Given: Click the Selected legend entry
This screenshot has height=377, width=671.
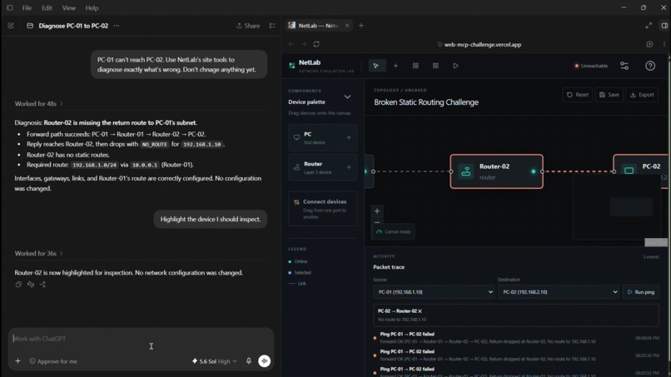Looking at the screenshot, I should [300, 273].
